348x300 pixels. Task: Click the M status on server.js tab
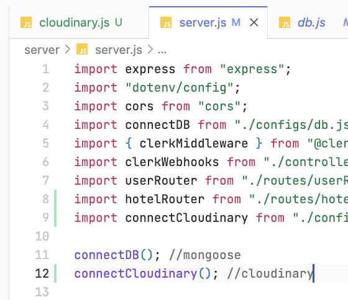(x=236, y=22)
